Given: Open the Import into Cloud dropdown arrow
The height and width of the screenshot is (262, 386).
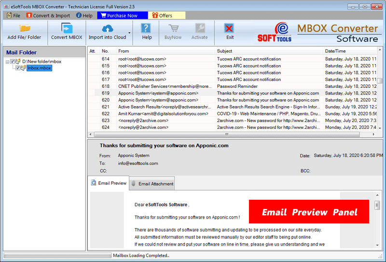Looking at the screenshot, I should [129, 33].
